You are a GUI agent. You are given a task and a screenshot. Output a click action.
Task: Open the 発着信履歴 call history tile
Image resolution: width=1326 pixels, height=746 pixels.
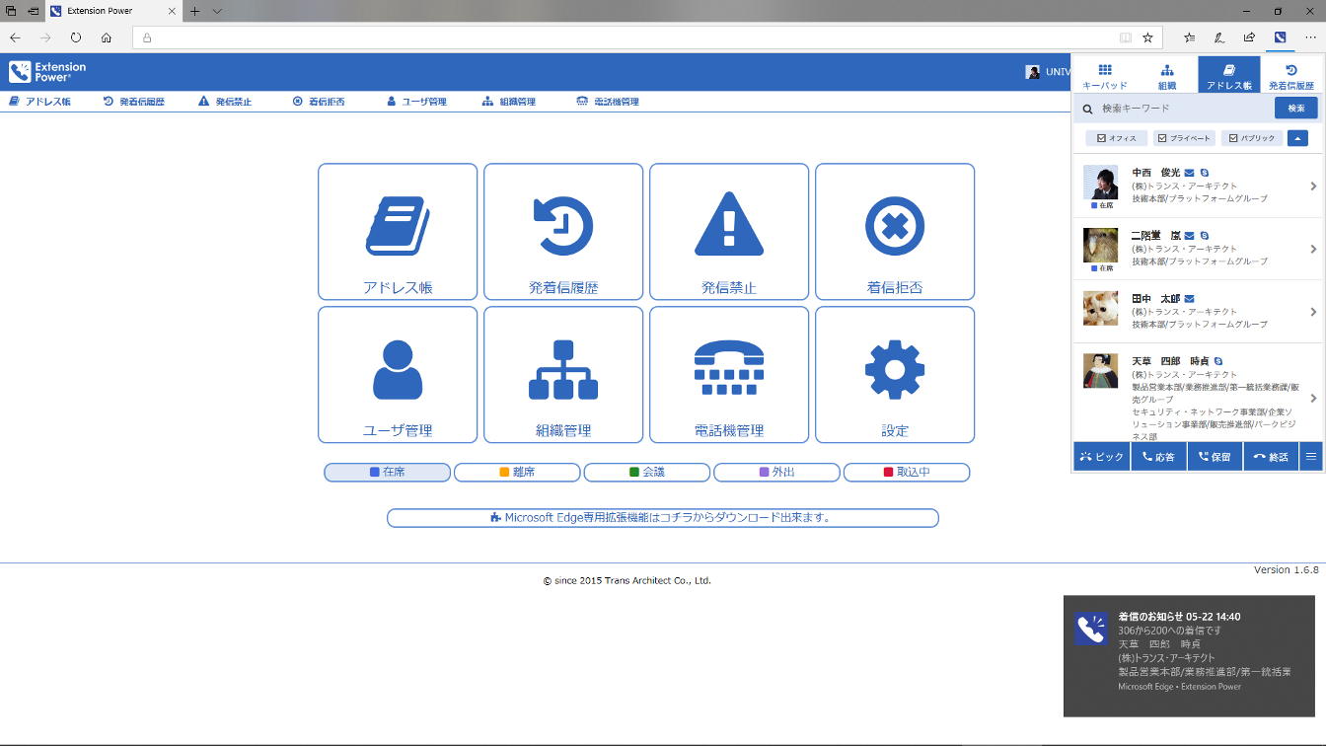pos(563,232)
